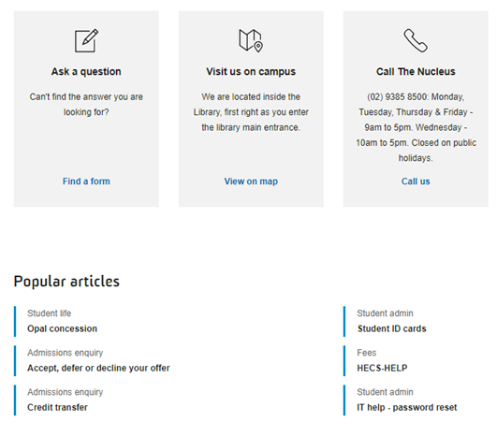Click the pencil edit icon above Ask a question
The image size is (497, 436).
(x=86, y=40)
